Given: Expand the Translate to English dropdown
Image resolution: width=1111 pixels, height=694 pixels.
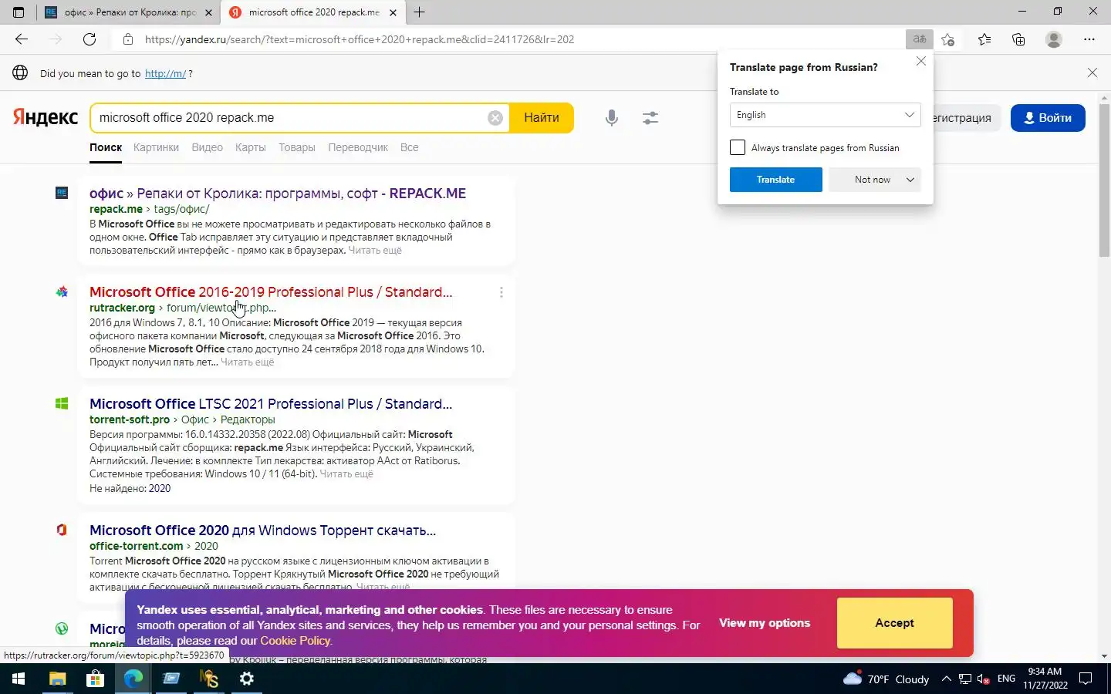Looking at the screenshot, I should [x=825, y=115].
